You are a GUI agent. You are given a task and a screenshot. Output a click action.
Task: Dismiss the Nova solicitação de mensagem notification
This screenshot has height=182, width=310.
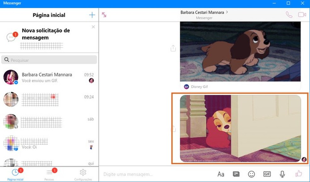coord(93,27)
